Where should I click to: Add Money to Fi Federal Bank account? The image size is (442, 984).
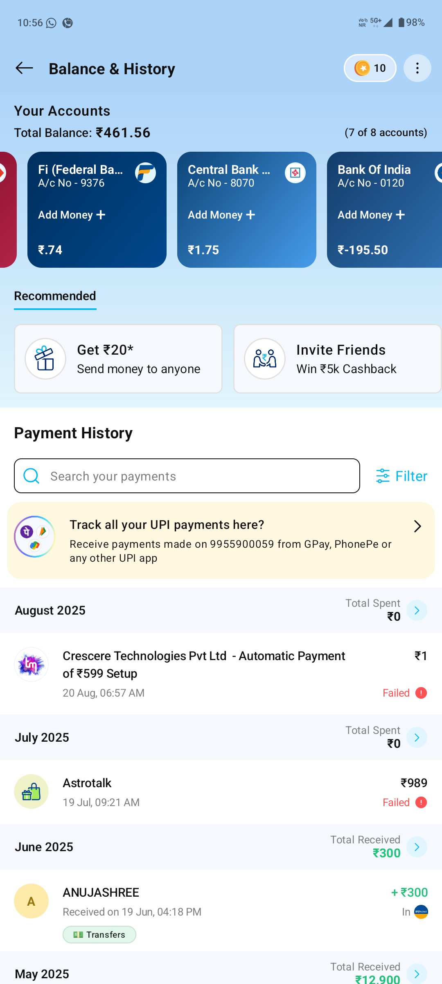[x=72, y=215]
